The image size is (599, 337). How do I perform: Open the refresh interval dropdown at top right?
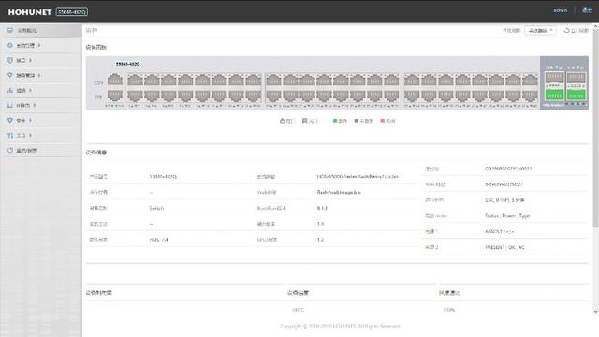pyautogui.click(x=540, y=30)
